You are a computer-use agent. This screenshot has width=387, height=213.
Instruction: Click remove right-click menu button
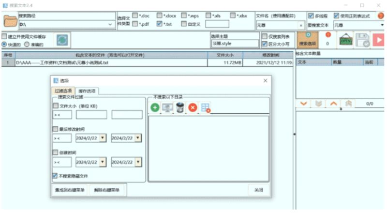(106, 190)
